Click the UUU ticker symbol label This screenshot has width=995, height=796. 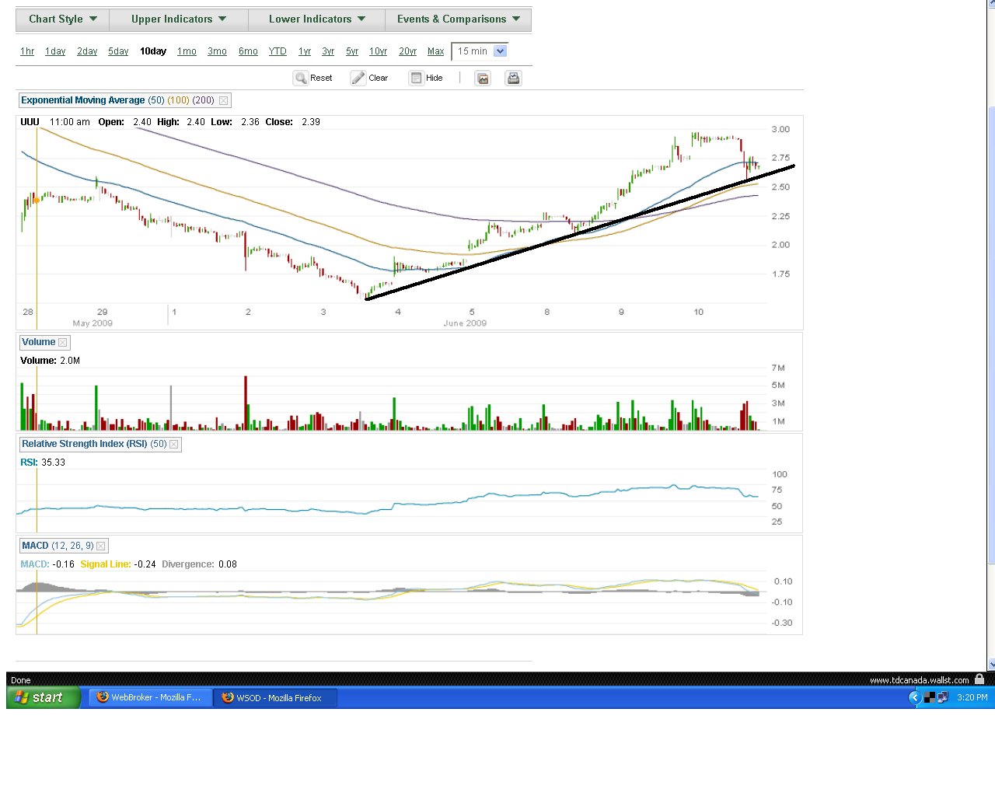click(x=30, y=122)
